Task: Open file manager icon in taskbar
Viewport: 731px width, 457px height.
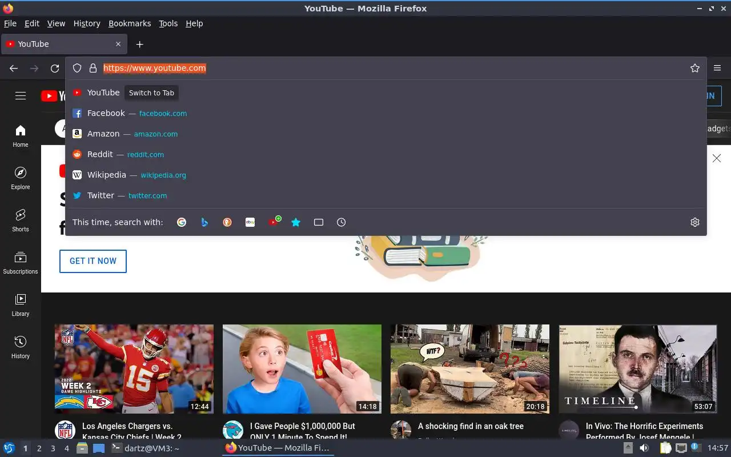Action: pyautogui.click(x=82, y=448)
